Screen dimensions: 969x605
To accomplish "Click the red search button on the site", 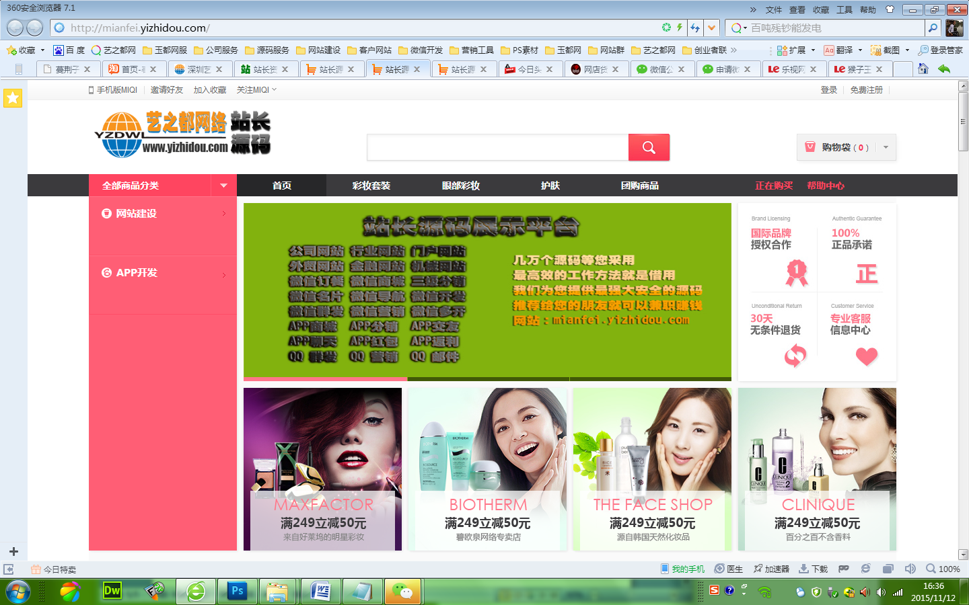I will [649, 147].
